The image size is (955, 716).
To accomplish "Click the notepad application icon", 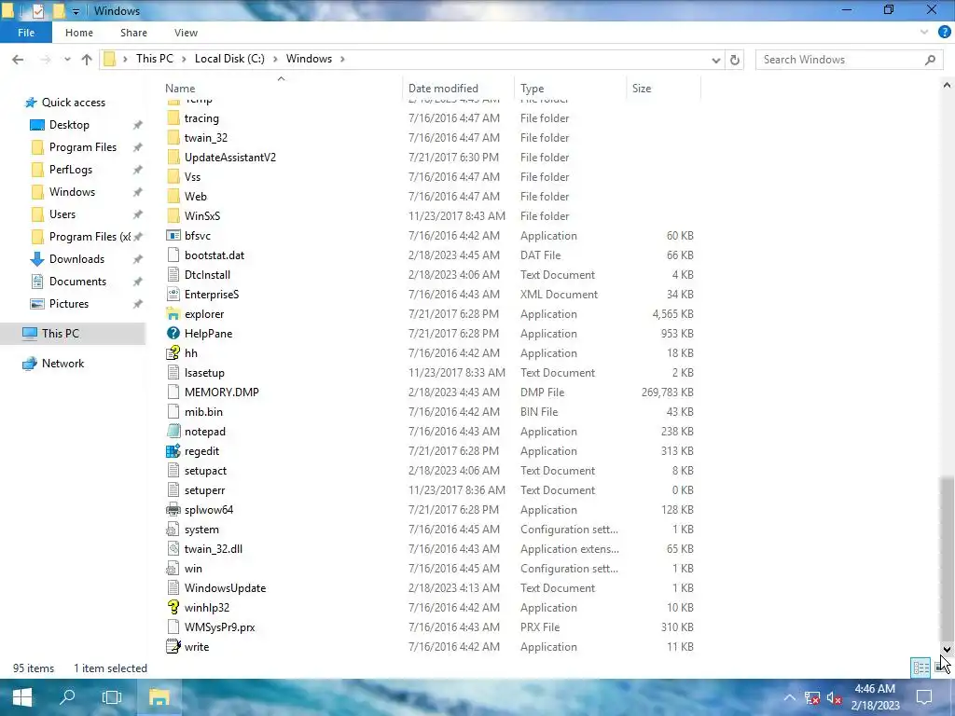I will click(173, 432).
